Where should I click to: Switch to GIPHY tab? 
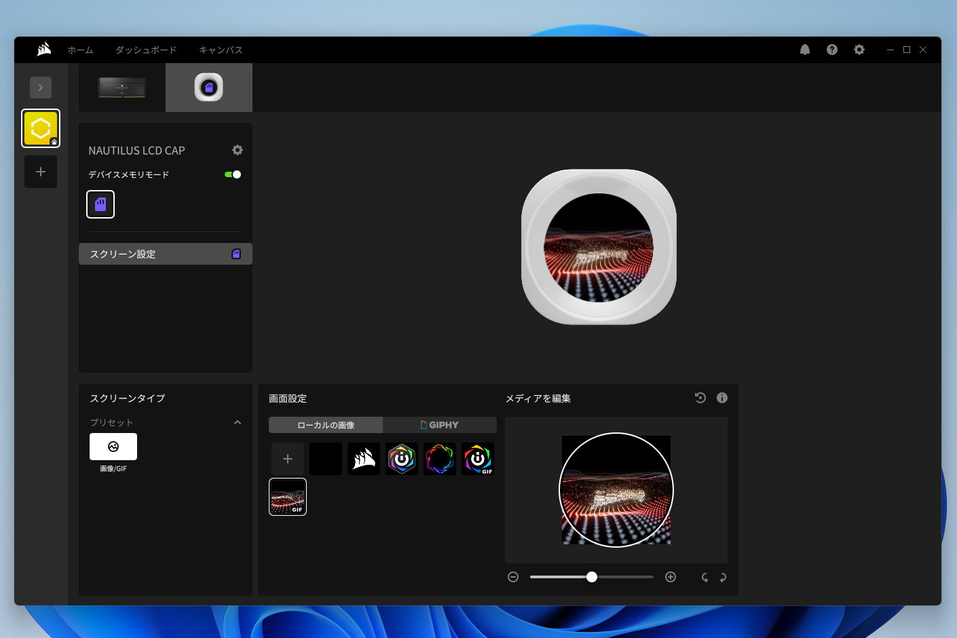(440, 425)
